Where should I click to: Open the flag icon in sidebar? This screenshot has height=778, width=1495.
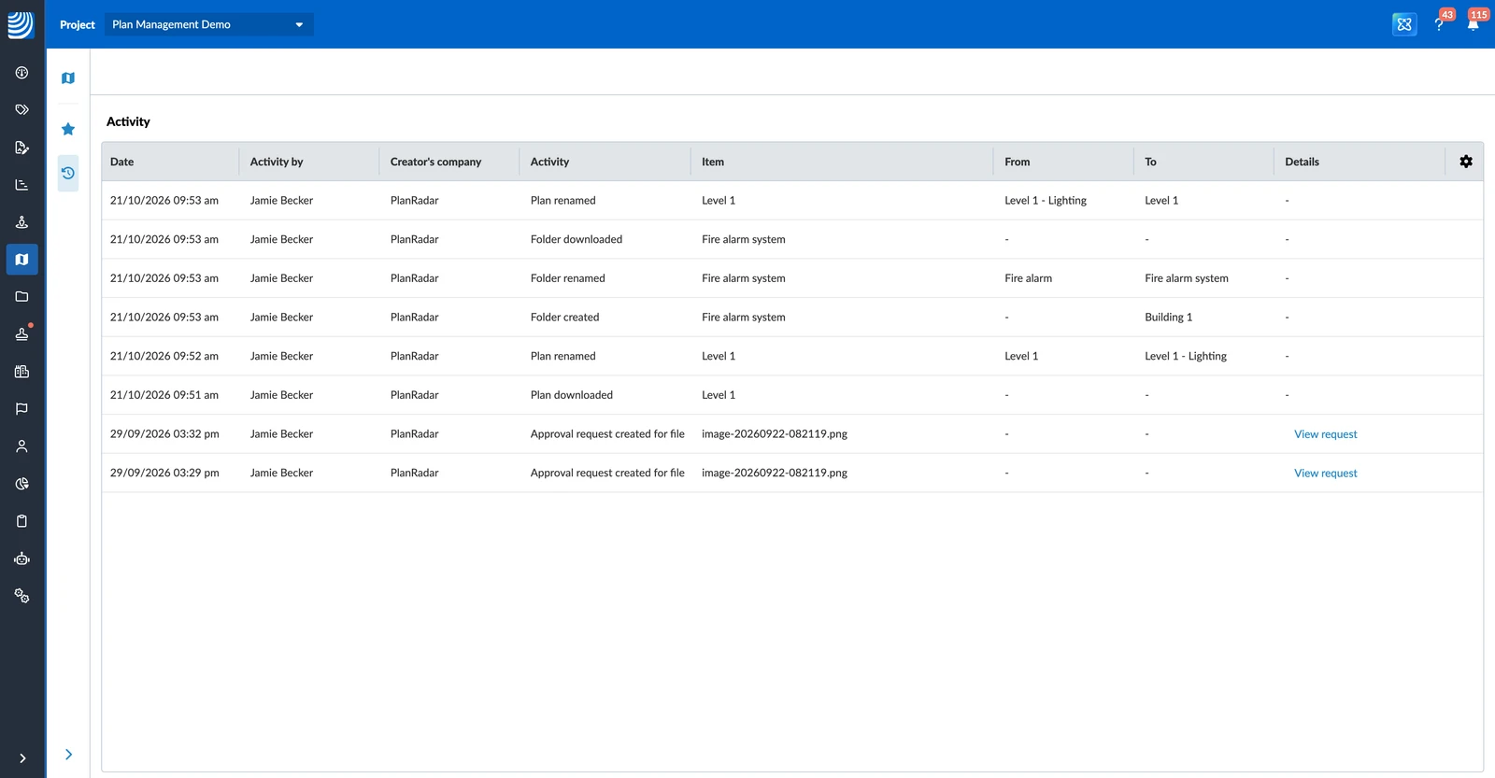click(21, 409)
